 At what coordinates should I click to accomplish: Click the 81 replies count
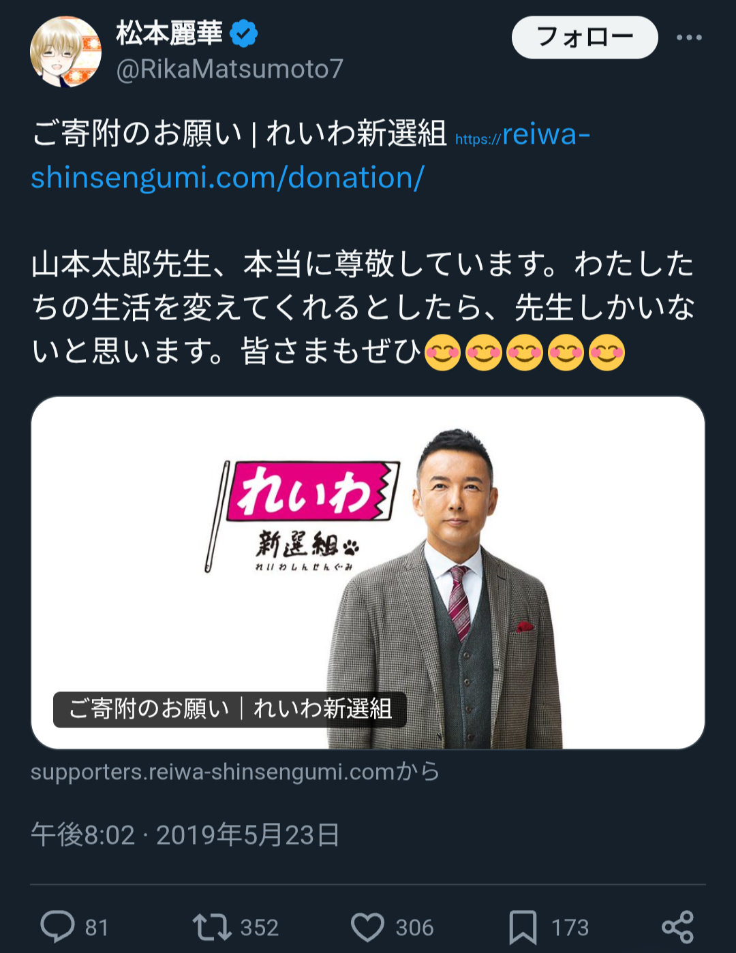point(97,928)
